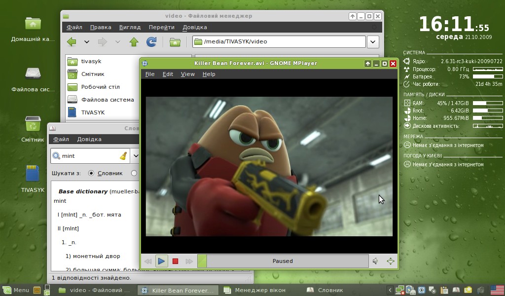The height and width of the screenshot is (296, 505).
Task: Open TIVASYK SD card desktop icon
Action: tap(33, 180)
